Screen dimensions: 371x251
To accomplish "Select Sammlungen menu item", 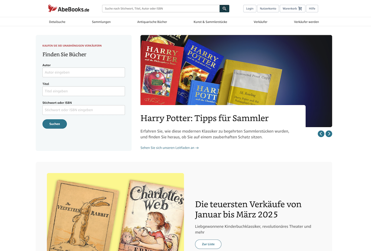I will point(101,22).
